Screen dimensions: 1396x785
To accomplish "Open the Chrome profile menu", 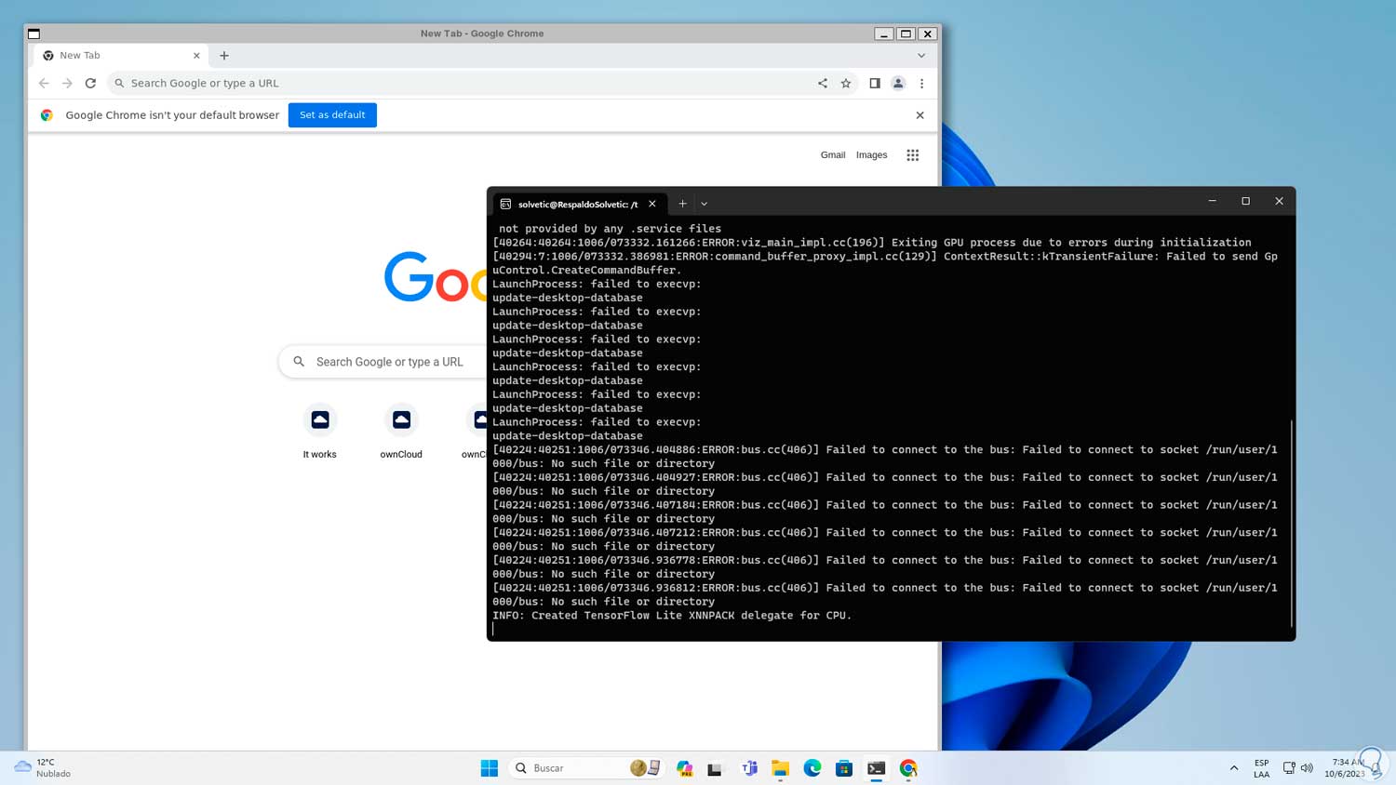I will tap(898, 84).
